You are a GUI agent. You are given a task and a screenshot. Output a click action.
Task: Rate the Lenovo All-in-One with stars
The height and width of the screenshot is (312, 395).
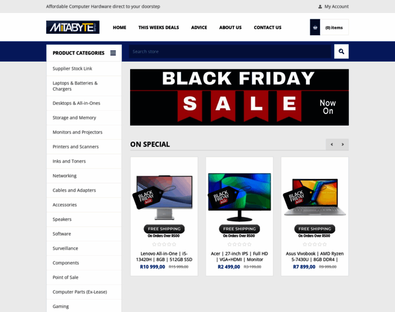coord(164,244)
